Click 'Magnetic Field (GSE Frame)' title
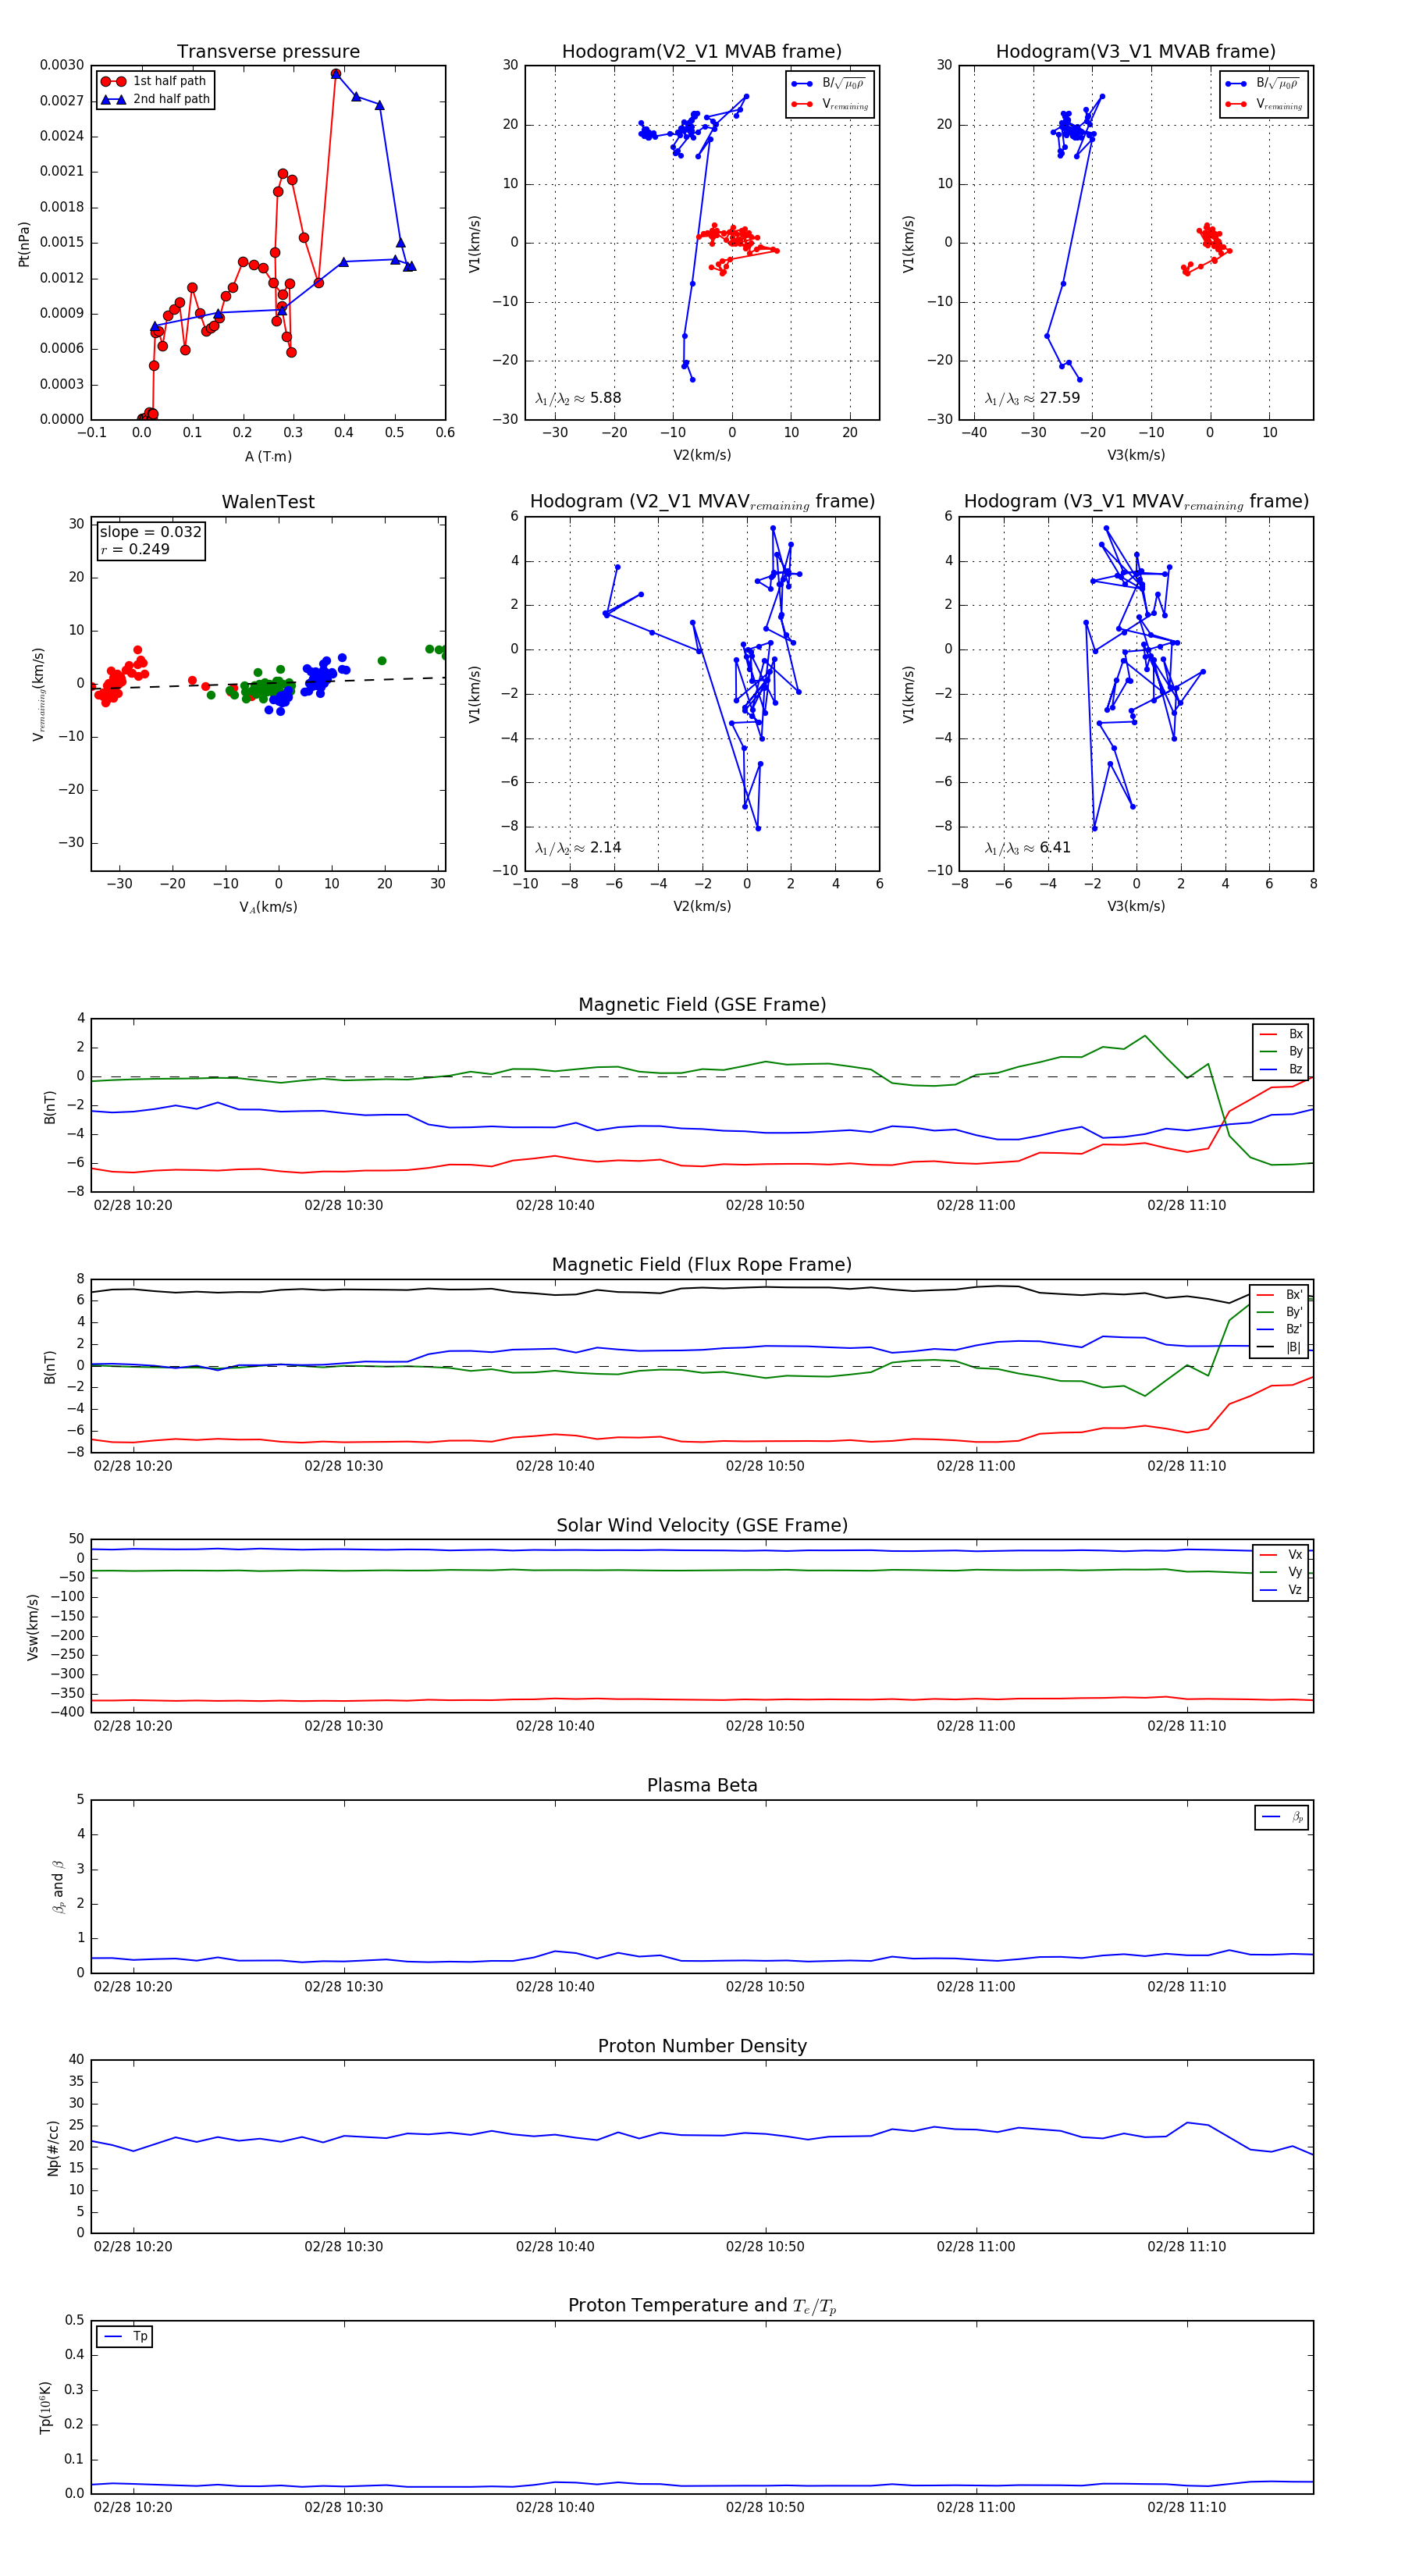This screenshot has width=1405, height=2576. click(702, 1005)
